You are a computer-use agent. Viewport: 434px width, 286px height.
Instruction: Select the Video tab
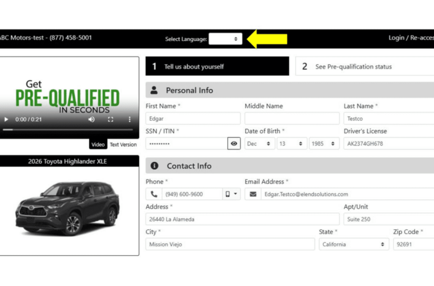pyautogui.click(x=98, y=145)
